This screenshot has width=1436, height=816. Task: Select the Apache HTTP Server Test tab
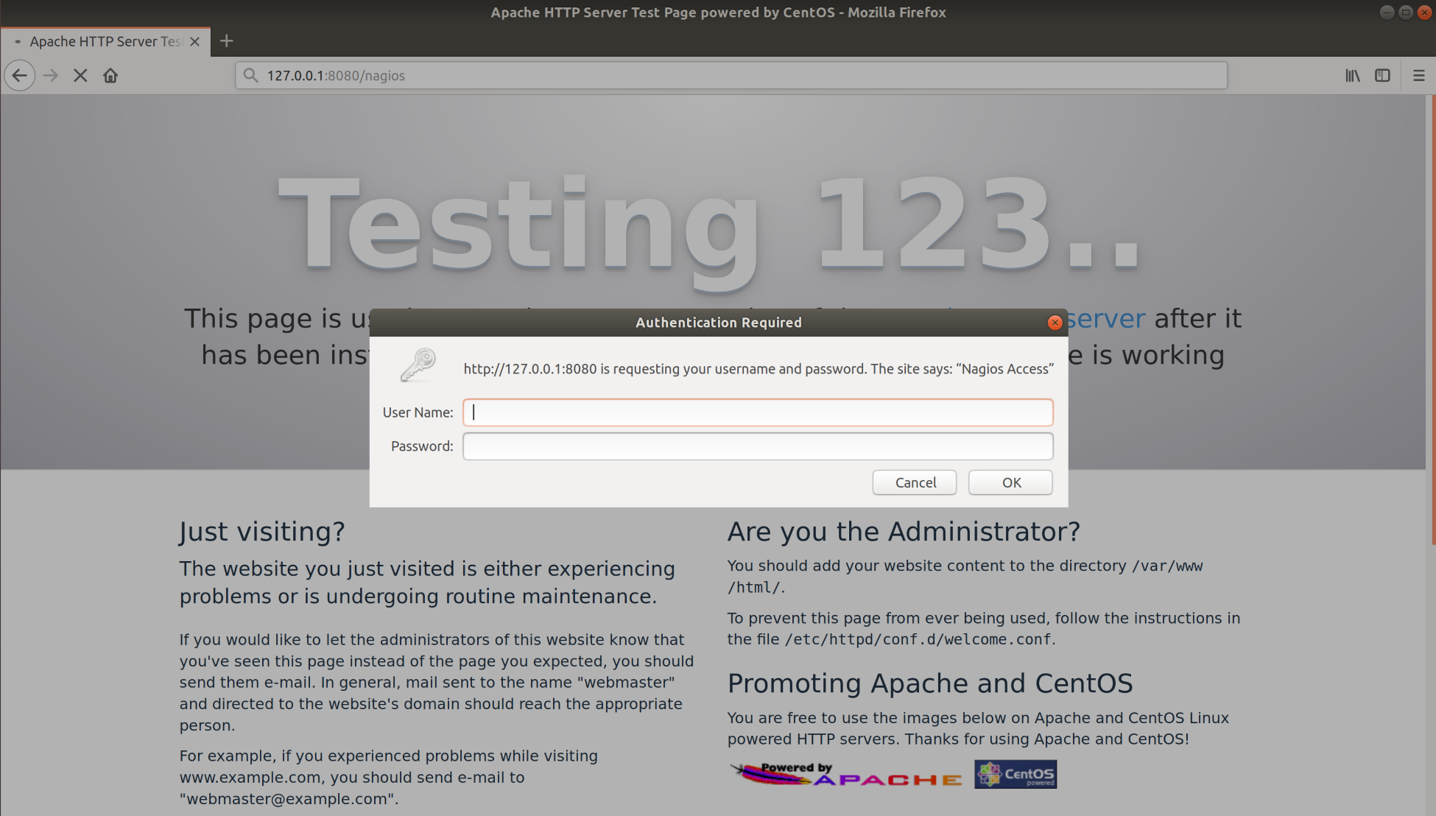(x=103, y=42)
